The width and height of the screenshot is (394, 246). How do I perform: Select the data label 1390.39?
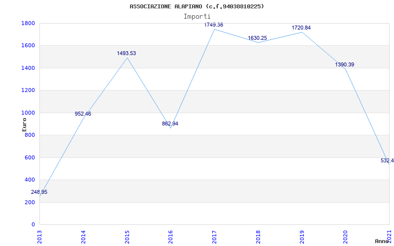pos(344,64)
